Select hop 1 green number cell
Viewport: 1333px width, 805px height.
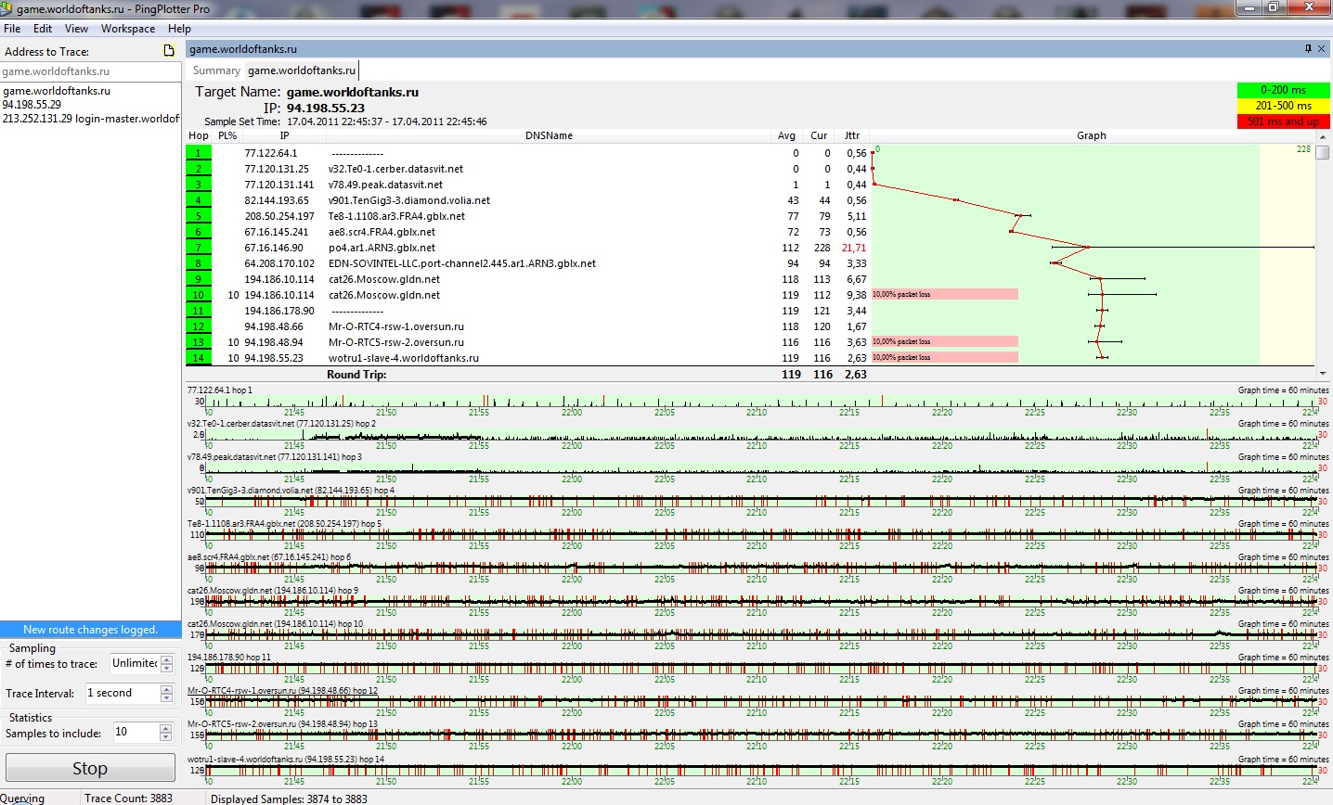pos(199,153)
